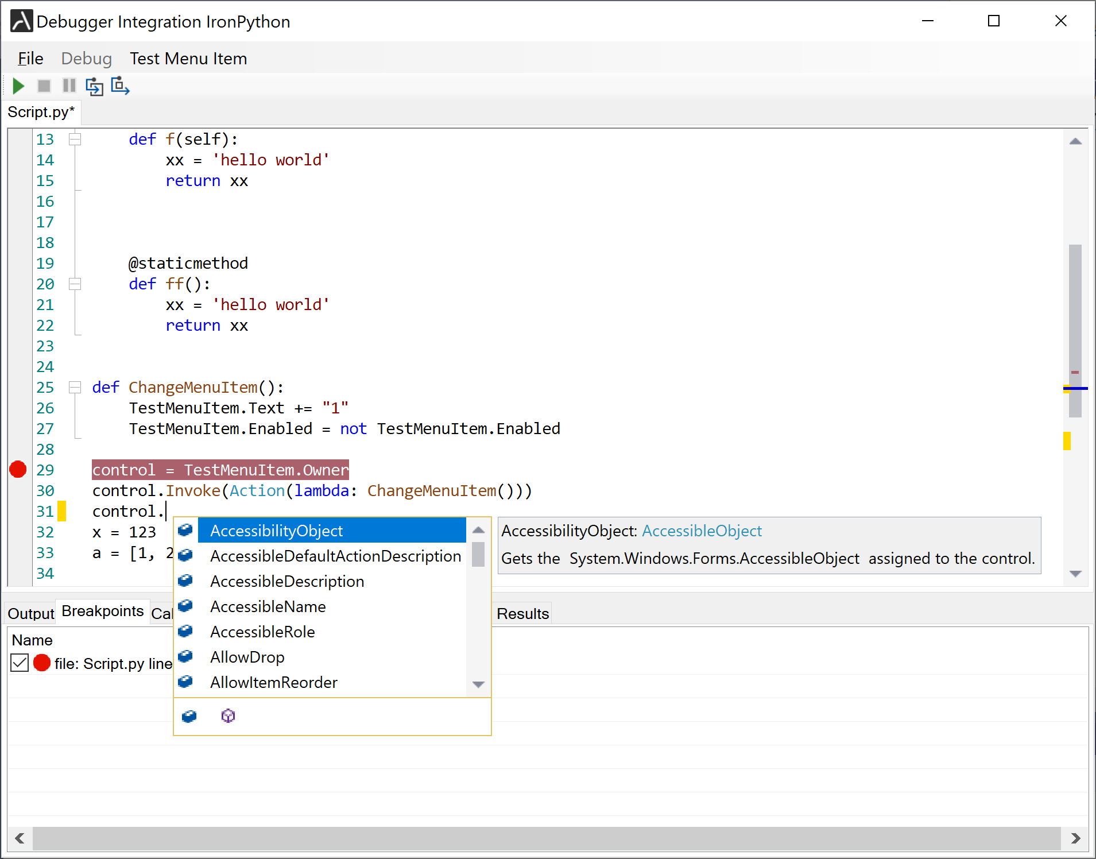Open the Test Menu Item menu
This screenshot has height=859, width=1096.
tap(188, 58)
